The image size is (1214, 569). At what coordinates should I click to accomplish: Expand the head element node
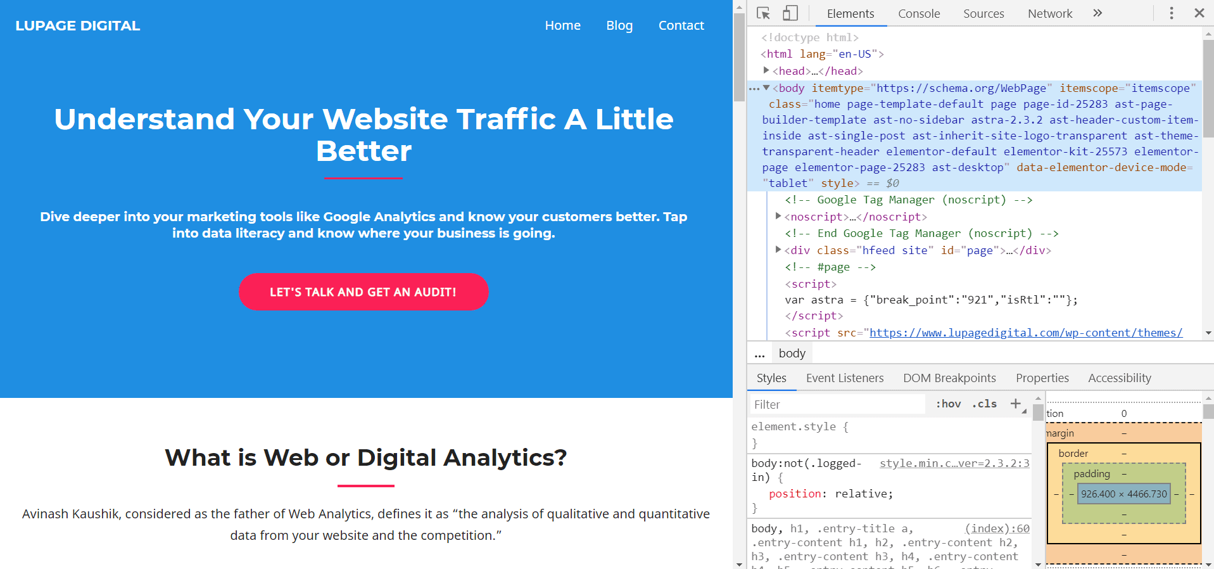[x=766, y=70]
